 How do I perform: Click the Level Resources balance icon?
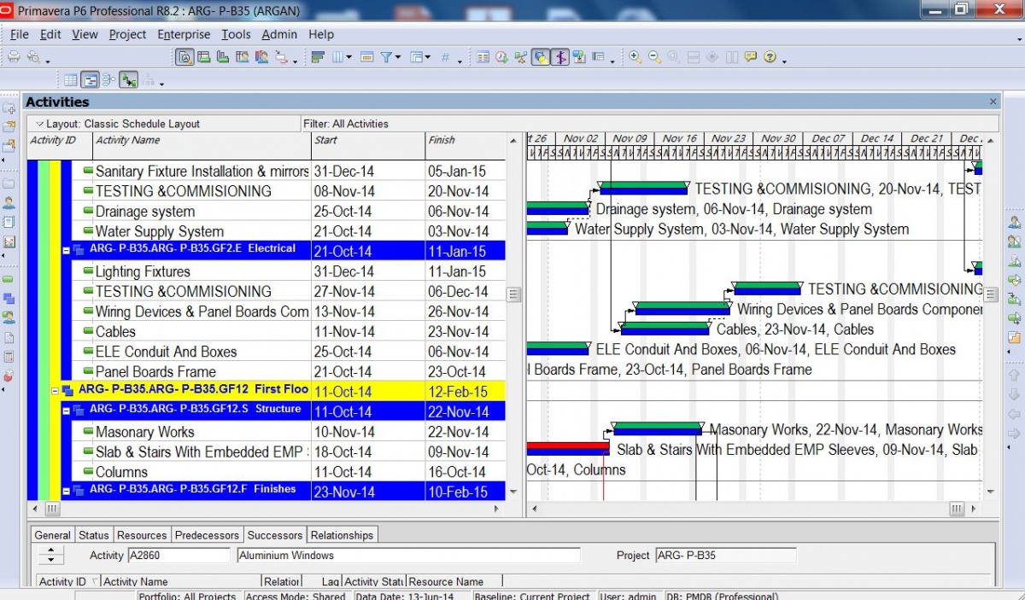(x=520, y=57)
